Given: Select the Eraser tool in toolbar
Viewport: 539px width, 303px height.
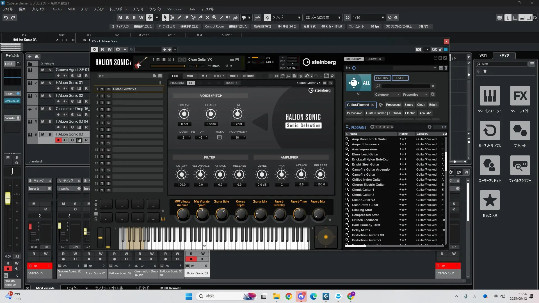Looking at the screenshot, I should pos(186,18).
